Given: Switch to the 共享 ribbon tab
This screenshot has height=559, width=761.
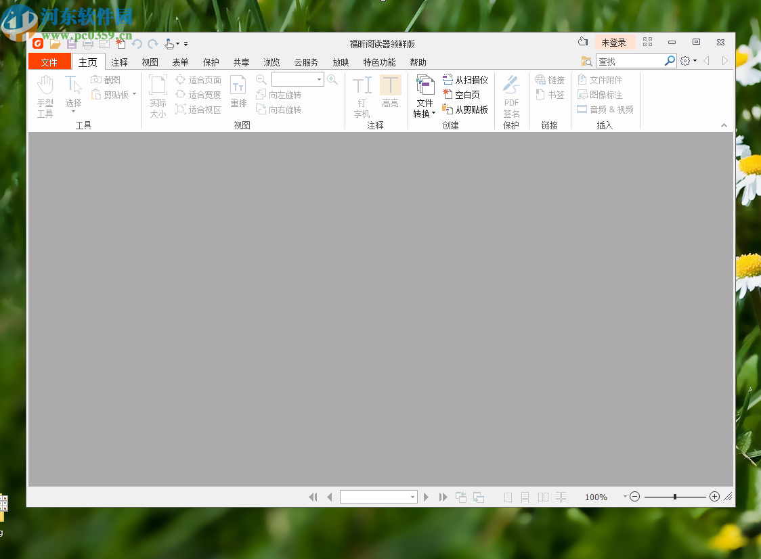Looking at the screenshot, I should point(241,62).
